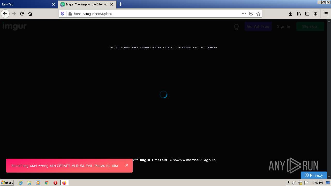Restore down the browser window

(x=324, y=2)
